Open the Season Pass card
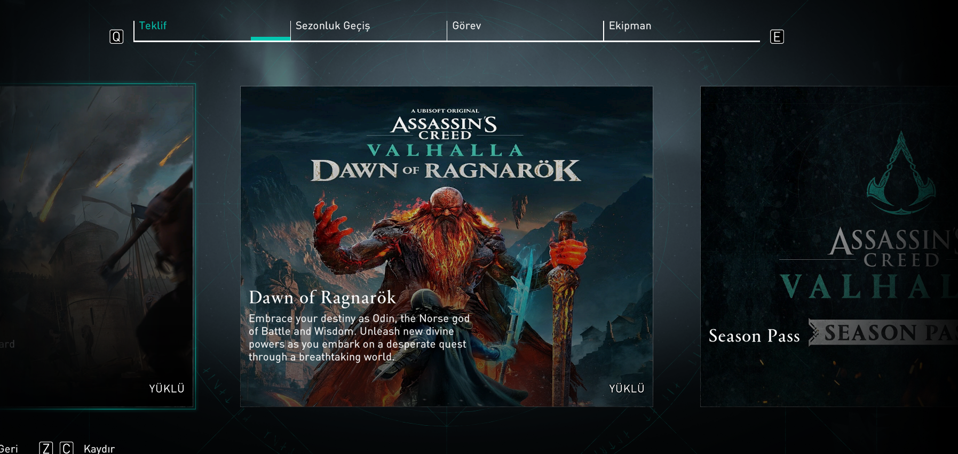 829,246
